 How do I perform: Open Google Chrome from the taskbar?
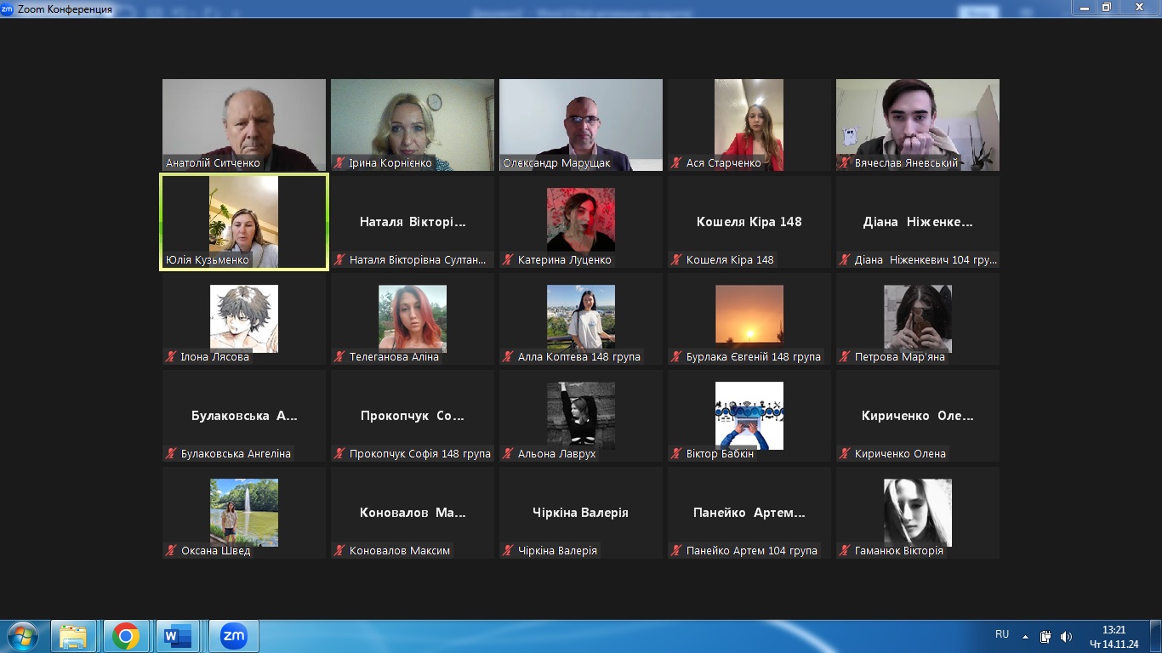click(x=126, y=636)
